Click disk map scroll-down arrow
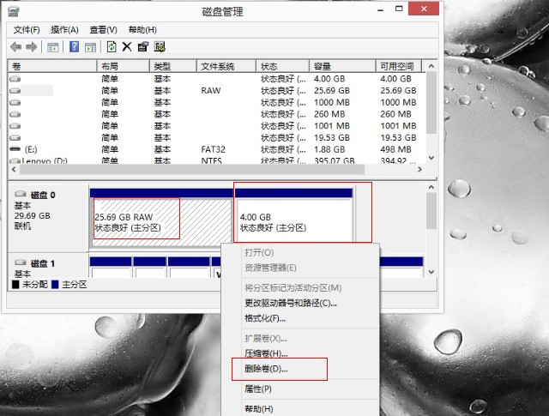The height and width of the screenshot is (416, 549). coord(431,272)
